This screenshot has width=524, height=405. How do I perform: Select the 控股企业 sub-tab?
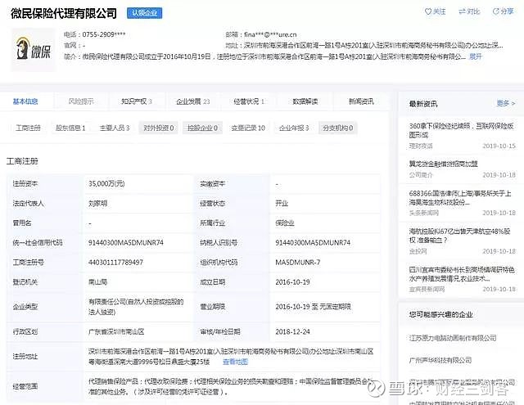(202, 128)
